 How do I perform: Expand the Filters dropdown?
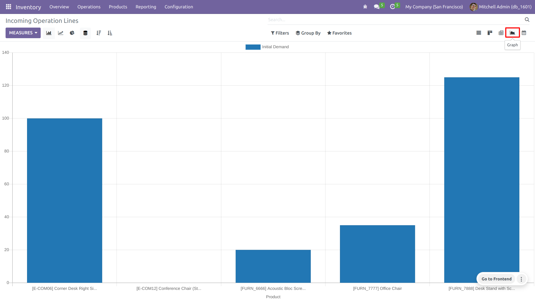click(x=280, y=33)
